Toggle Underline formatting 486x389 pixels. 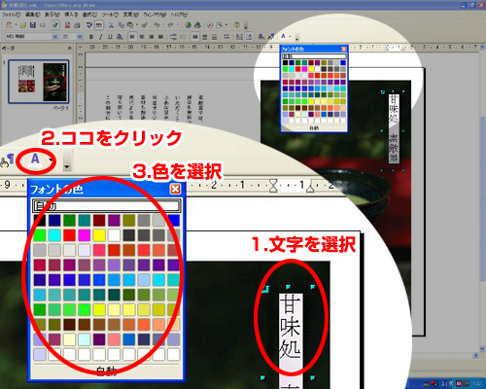coord(110,37)
